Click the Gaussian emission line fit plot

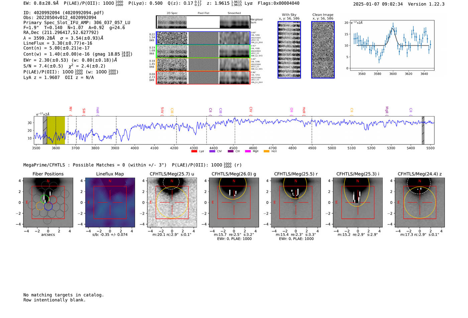pos(392,45)
